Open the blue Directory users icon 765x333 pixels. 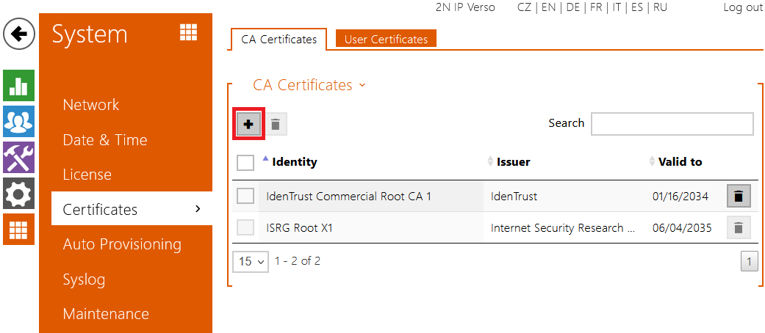[x=18, y=122]
